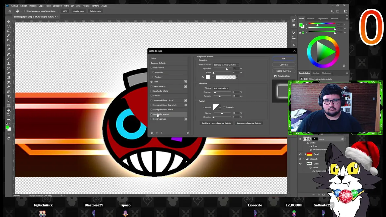
Task: Click the Estilo nuevo... button
Action: pos(284,71)
